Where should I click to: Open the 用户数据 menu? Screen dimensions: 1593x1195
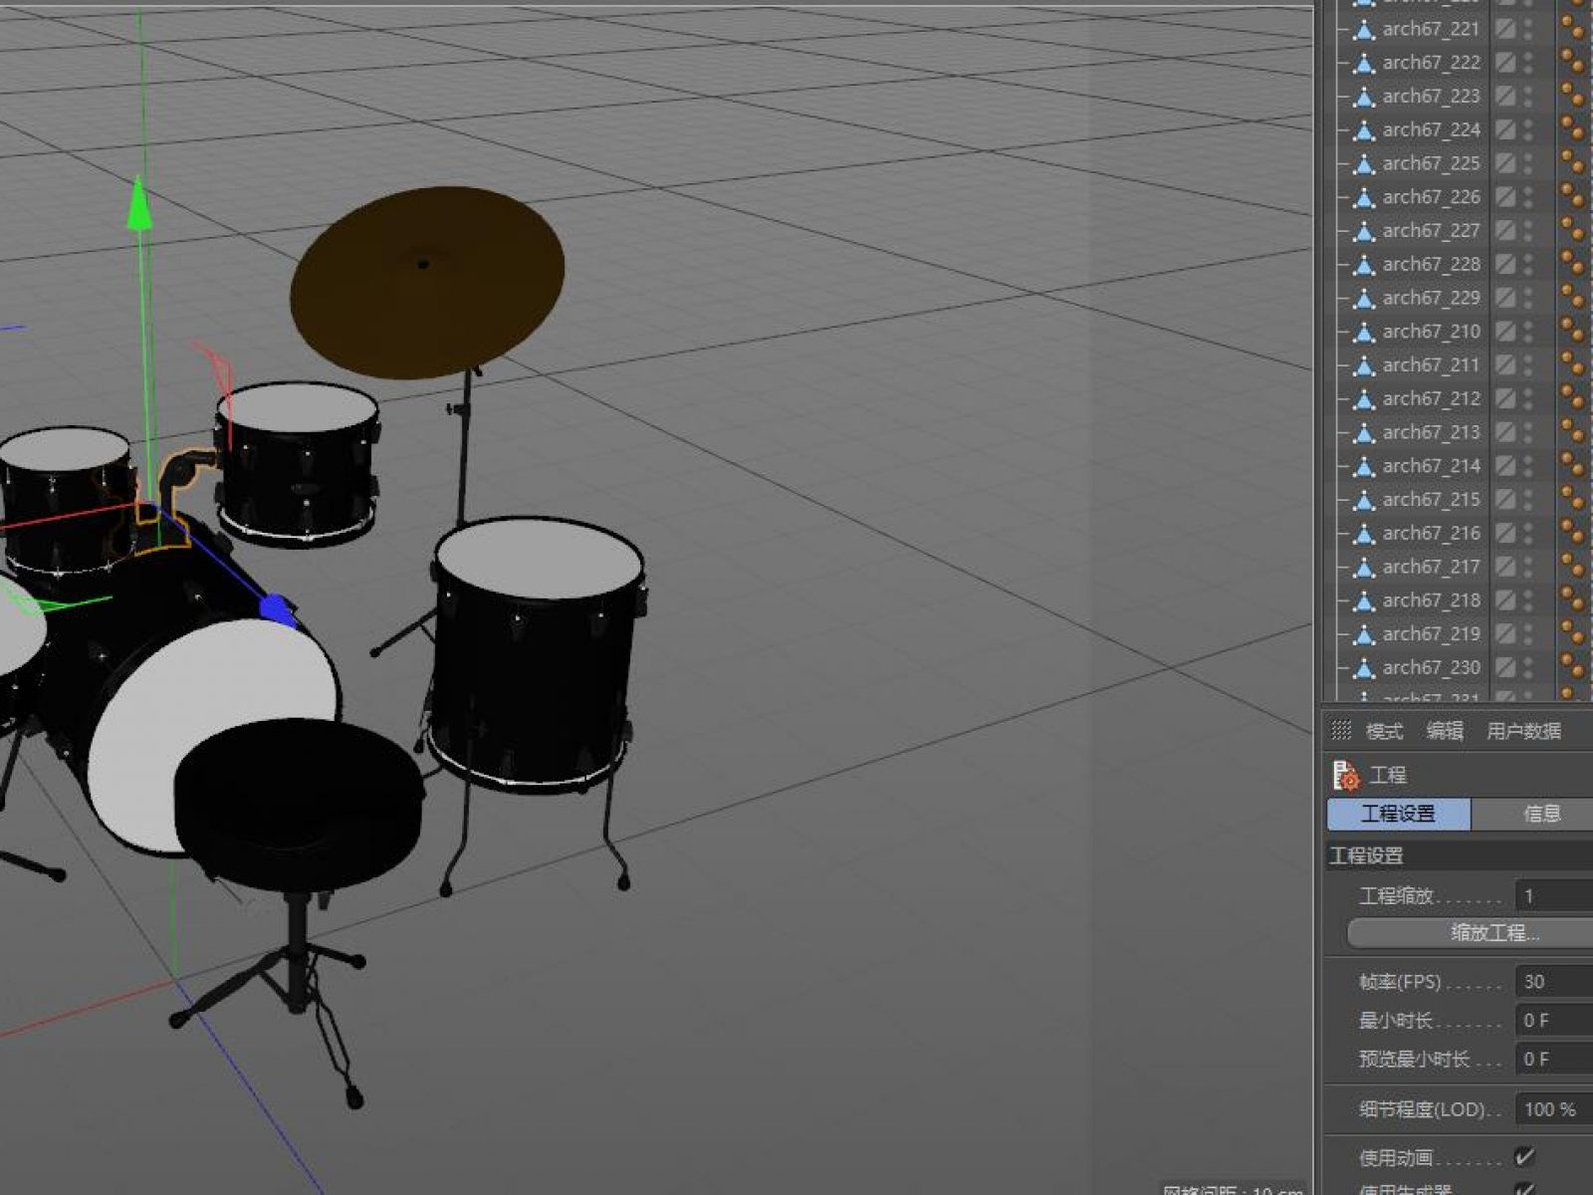pos(1523,731)
